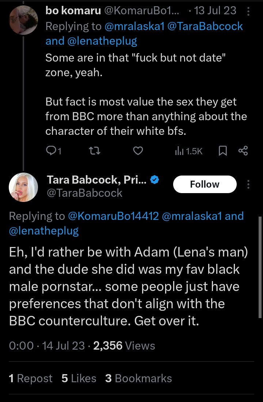Open more options beside the Follow button

click(248, 184)
